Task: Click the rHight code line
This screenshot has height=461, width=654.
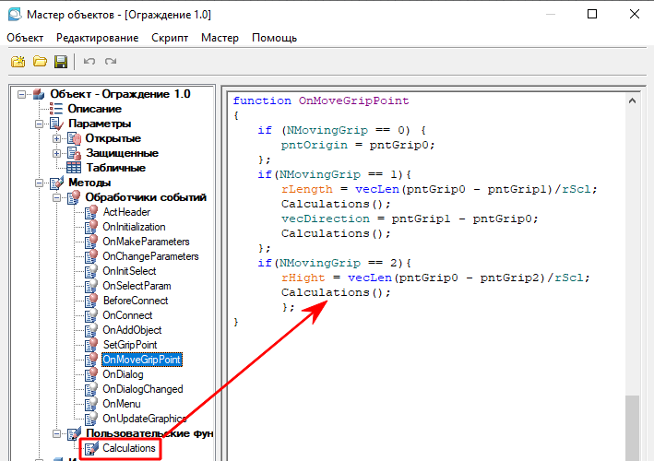Action: click(x=435, y=278)
